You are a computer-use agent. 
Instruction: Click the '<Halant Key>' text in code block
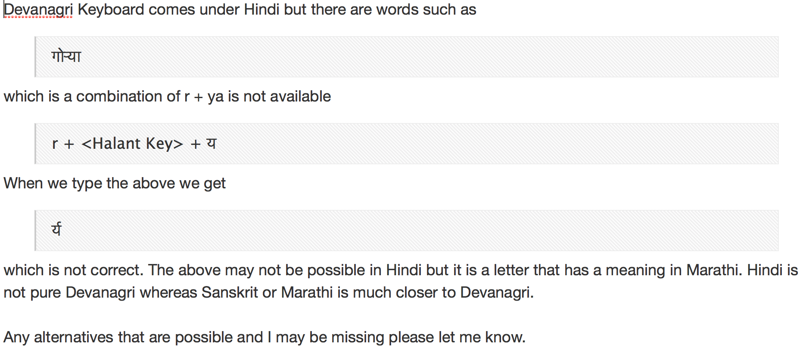[x=132, y=143]
